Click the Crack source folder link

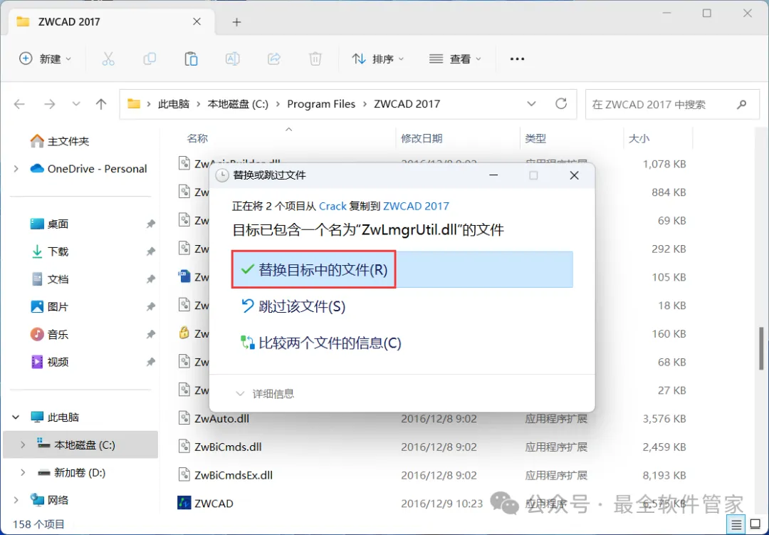(x=333, y=206)
